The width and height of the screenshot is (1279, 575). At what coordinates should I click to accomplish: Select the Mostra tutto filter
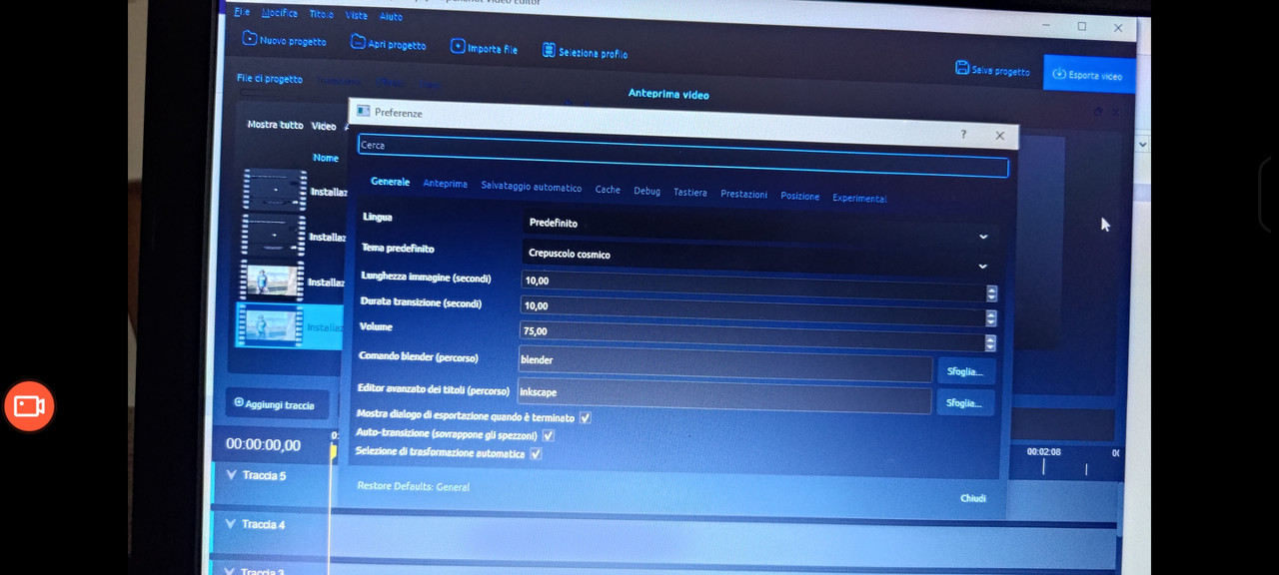275,125
